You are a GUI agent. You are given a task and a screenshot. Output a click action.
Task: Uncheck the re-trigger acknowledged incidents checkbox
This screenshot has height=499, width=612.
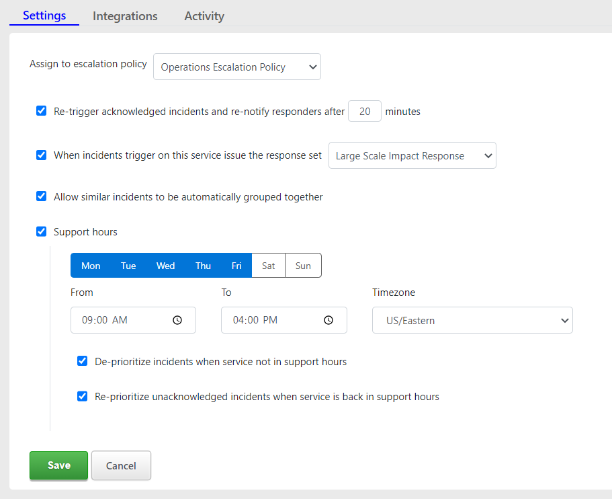tap(42, 111)
